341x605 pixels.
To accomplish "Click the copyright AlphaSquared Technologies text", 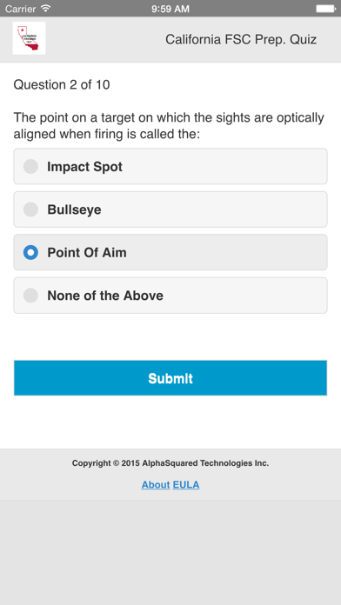I will [x=170, y=463].
